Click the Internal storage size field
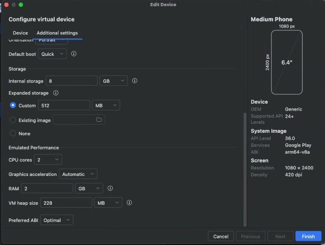This screenshot has width=325, height=245. 71,81
